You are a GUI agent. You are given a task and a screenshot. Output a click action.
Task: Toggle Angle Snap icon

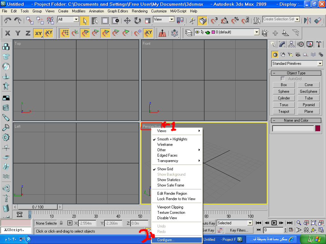click(224, 21)
